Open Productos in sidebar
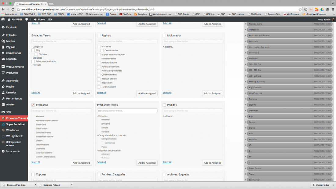The width and height of the screenshot is (336, 189). point(12,73)
